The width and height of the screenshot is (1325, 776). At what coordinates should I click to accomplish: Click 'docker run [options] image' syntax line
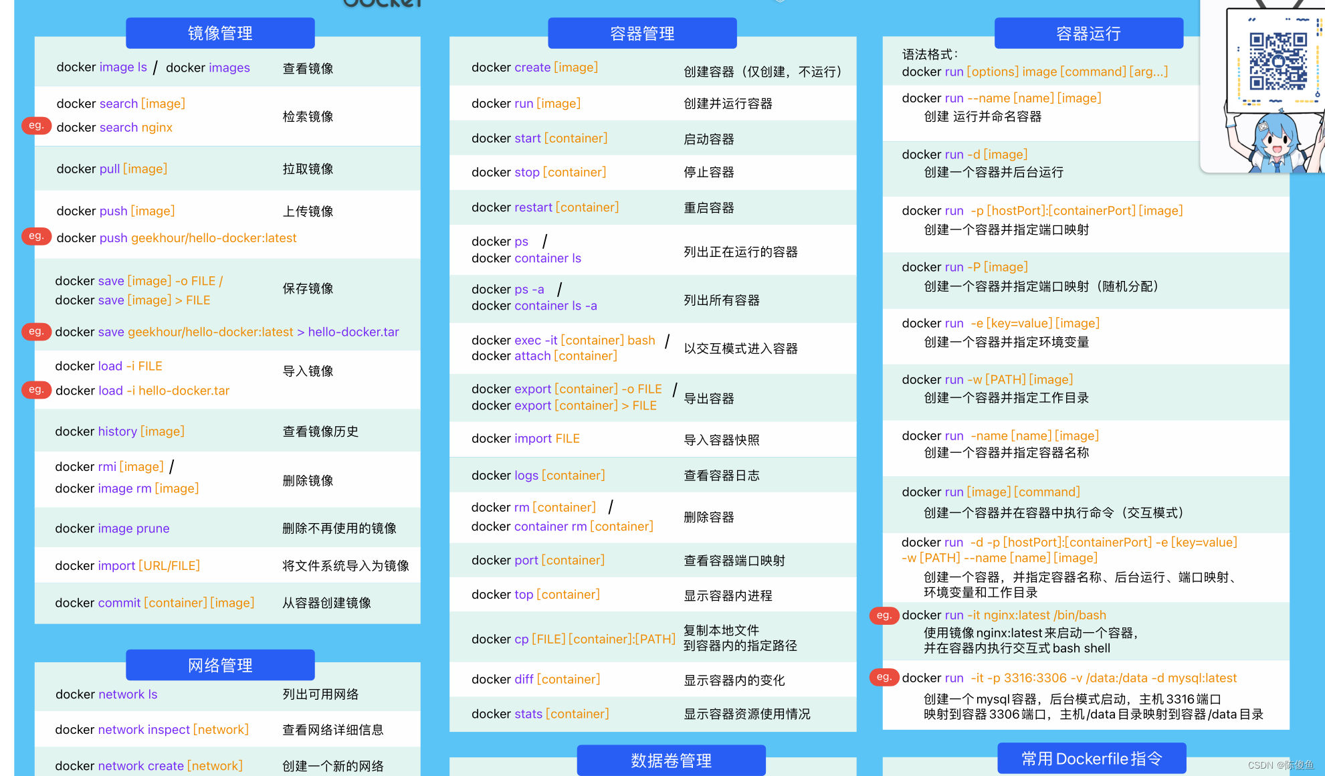click(x=1035, y=72)
